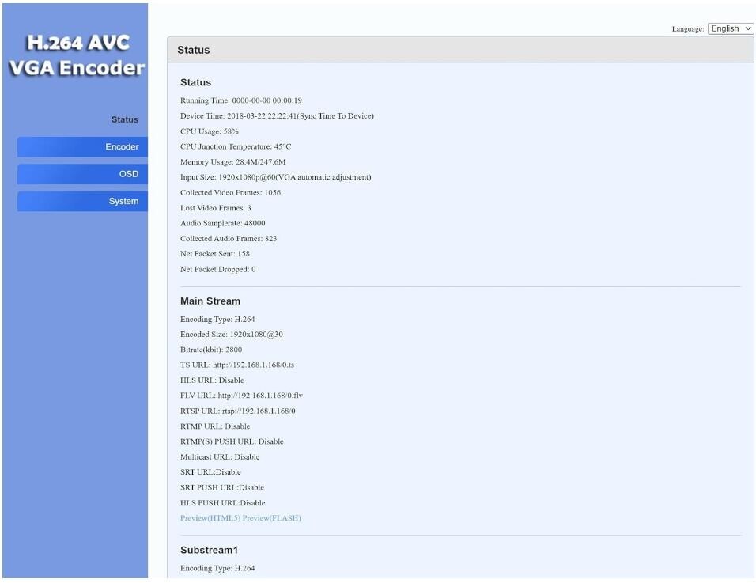Image resolution: width=756 pixels, height=583 pixels.
Task: Click the Main Stream TS URL text
Action: click(237, 365)
